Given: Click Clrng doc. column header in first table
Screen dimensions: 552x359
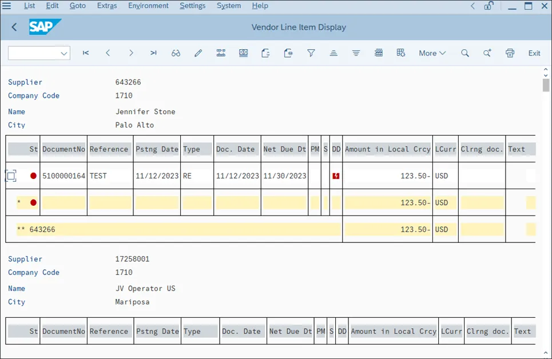Looking at the screenshot, I should point(482,149).
